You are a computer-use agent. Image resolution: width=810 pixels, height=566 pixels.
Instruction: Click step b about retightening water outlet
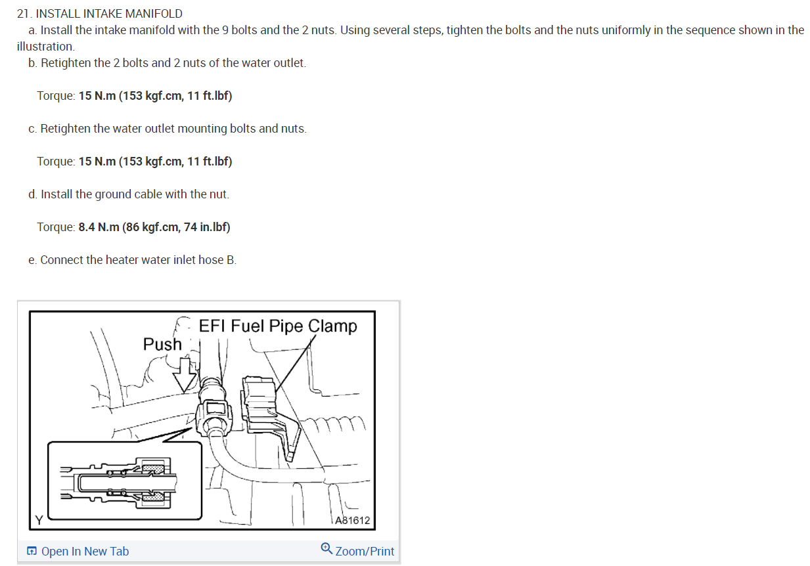(x=168, y=63)
